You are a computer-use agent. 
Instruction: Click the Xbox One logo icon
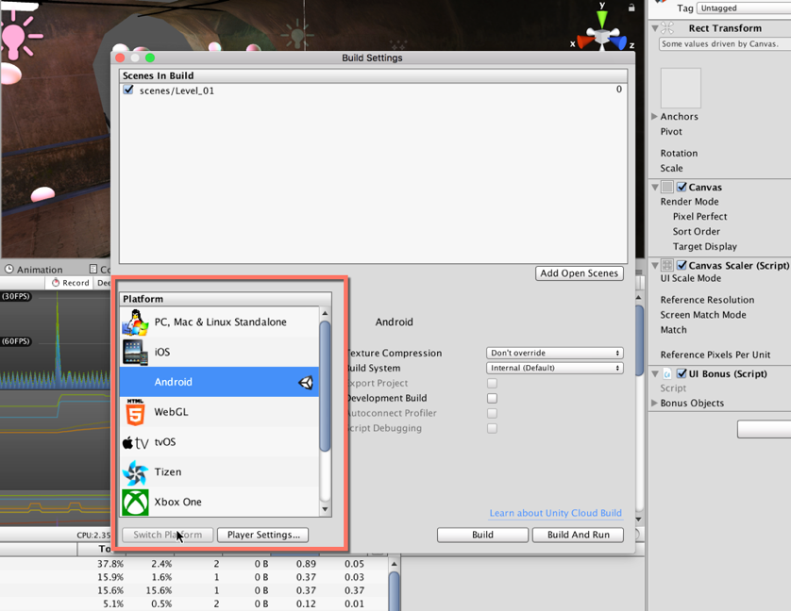pos(135,503)
